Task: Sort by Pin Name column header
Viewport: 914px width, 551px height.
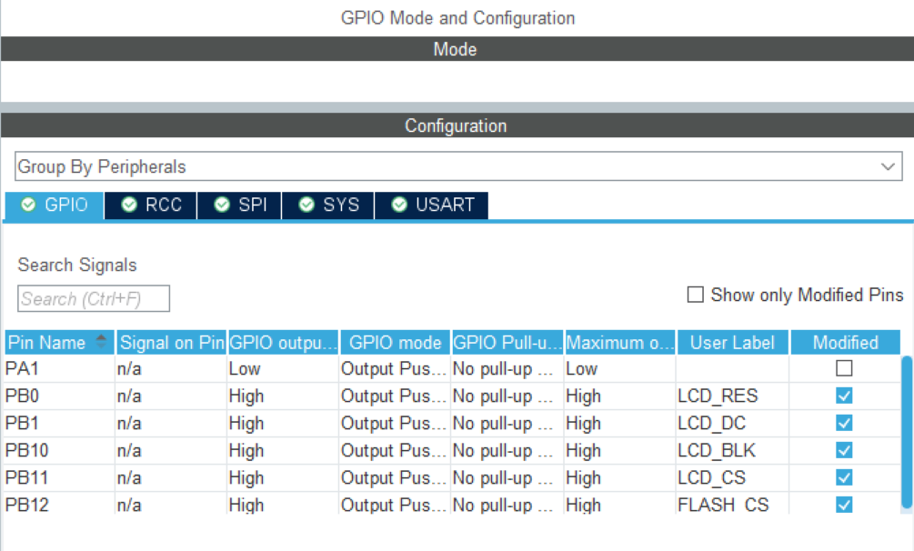Action: (59, 342)
